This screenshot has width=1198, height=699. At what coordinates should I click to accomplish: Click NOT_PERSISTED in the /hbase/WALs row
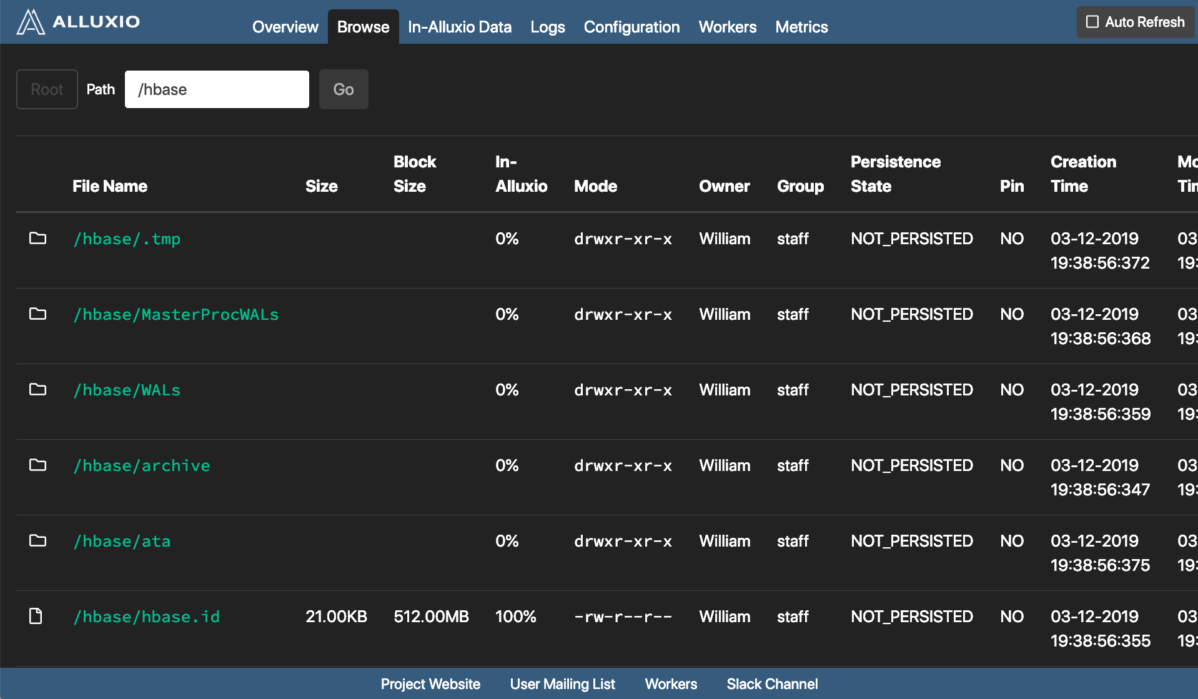(x=912, y=390)
